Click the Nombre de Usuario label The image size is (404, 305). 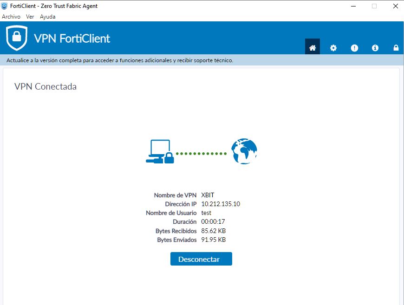(x=171, y=213)
